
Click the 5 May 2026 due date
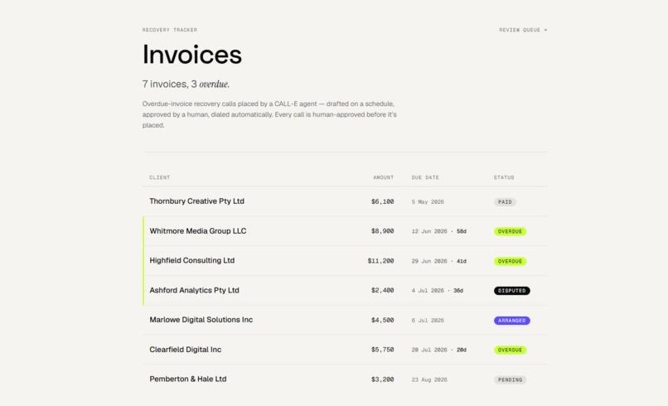click(428, 202)
